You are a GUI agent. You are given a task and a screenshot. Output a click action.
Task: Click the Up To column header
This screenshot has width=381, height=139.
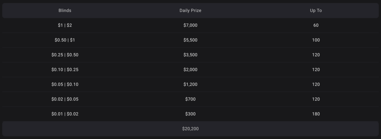point(316,10)
